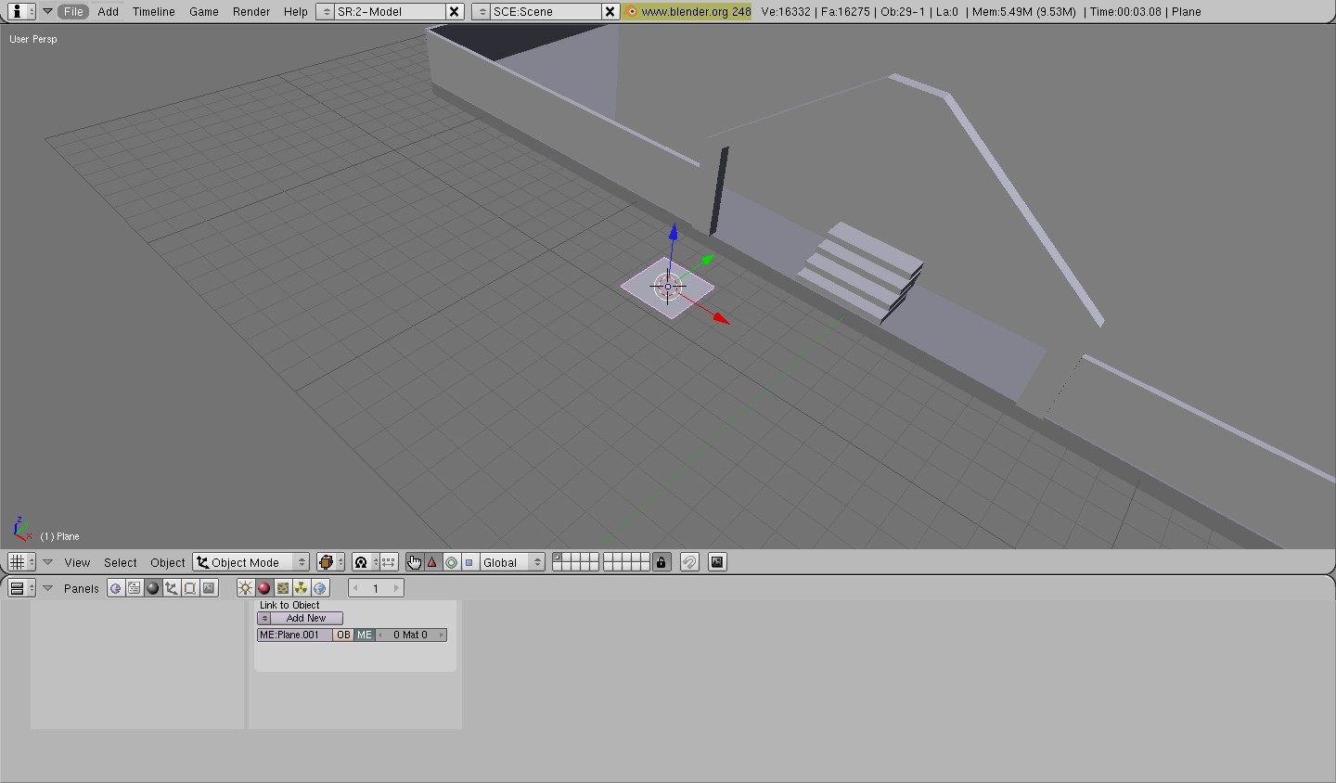Collapse the 3D view header menus triangle
The image size is (1336, 783).
point(47,562)
